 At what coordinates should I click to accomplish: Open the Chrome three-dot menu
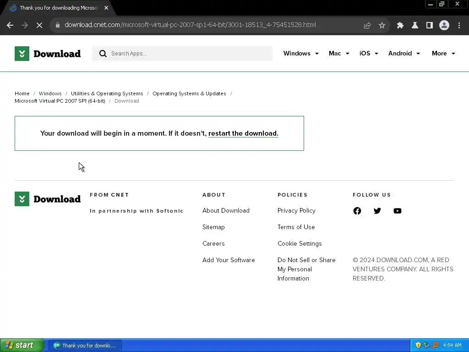coord(459,26)
